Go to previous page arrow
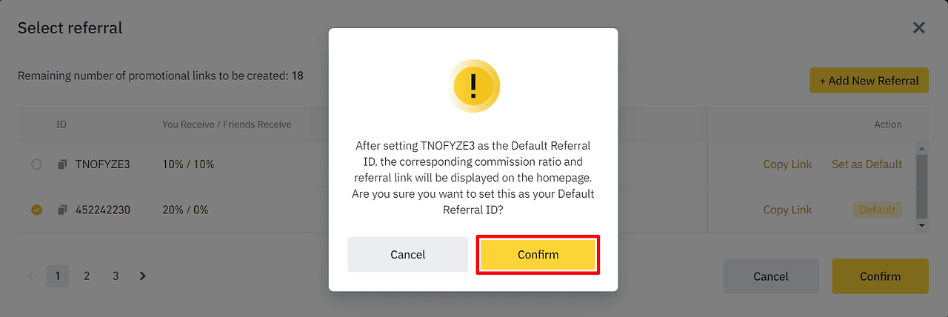The width and height of the screenshot is (948, 317). pyautogui.click(x=31, y=276)
